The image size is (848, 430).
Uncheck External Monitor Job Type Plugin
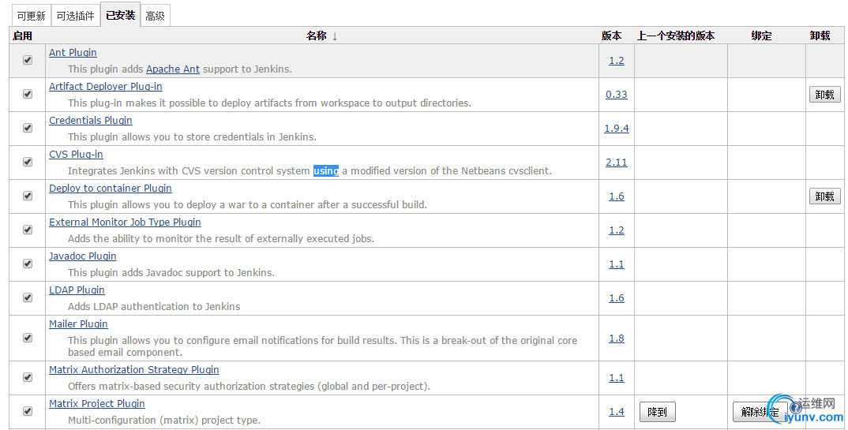coord(28,230)
